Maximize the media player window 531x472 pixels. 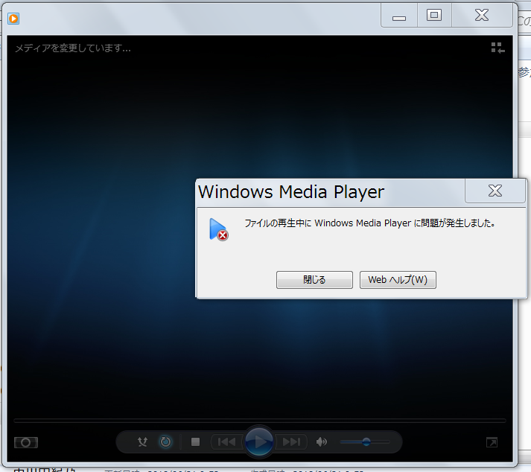point(434,16)
